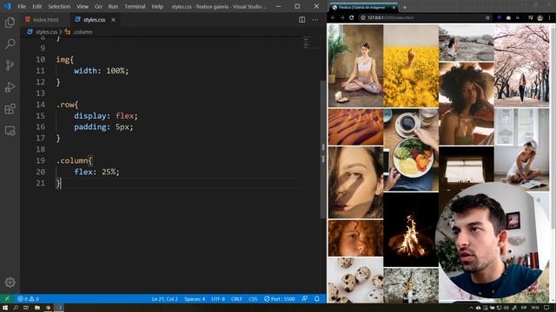
Task: Open the Source Control view
Action: (x=10, y=66)
